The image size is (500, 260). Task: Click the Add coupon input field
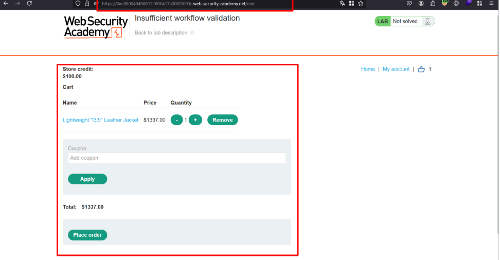(x=176, y=158)
